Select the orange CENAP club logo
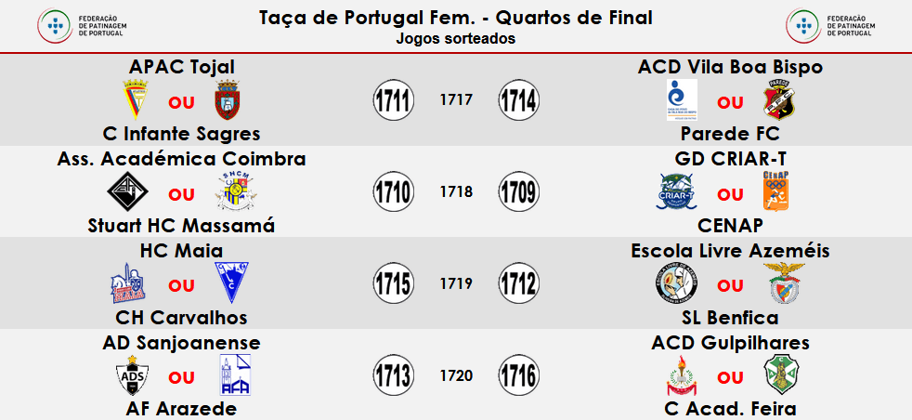The height and width of the screenshot is (420, 912). tap(776, 192)
